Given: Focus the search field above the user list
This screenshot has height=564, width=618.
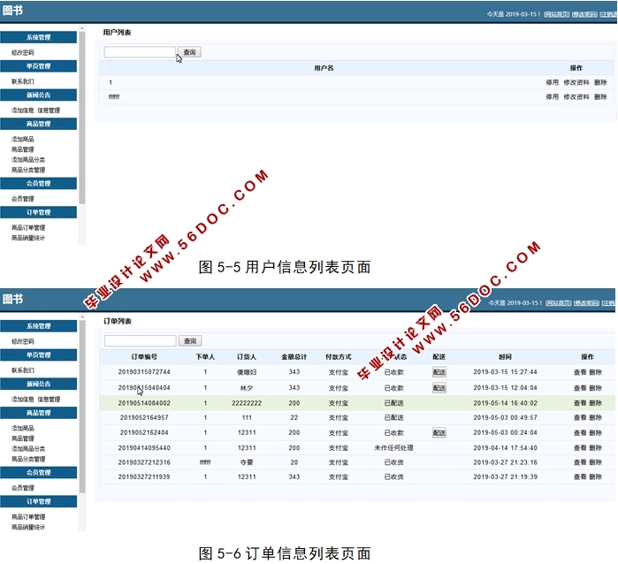Looking at the screenshot, I should (140, 52).
